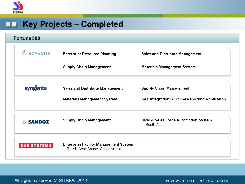Select Materials Management System in the Syngenta card

pyautogui.click(x=90, y=99)
